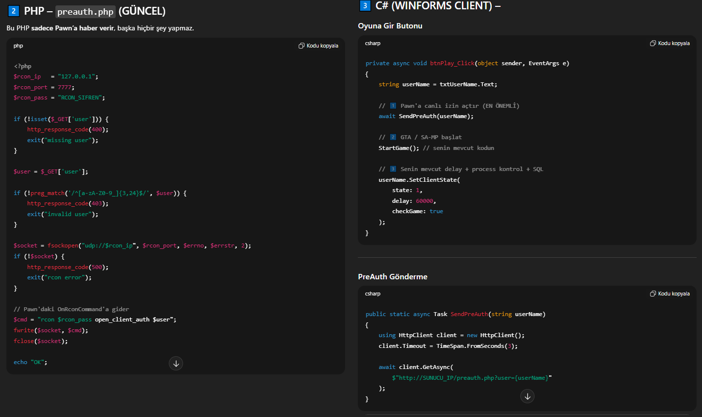702x417 pixels.
Task: Click the 'exit("missing user");' line
Action: click(63, 140)
